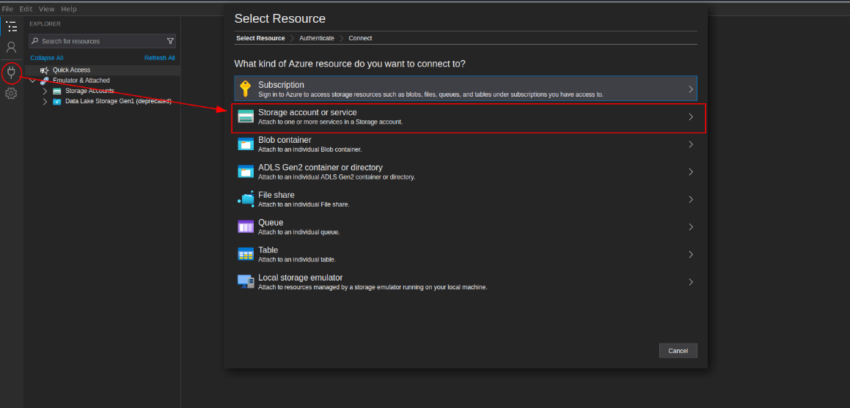Click the Local storage emulator monitor icon
The image size is (850, 408).
tap(246, 282)
